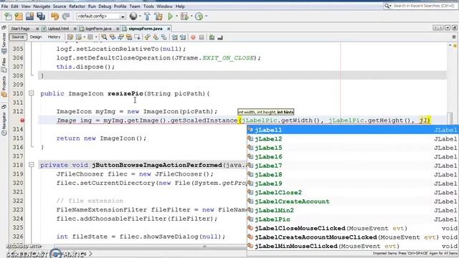Open the Debug Project dropdown arrow
Screen dimensions: 459x258
(x=191, y=16)
